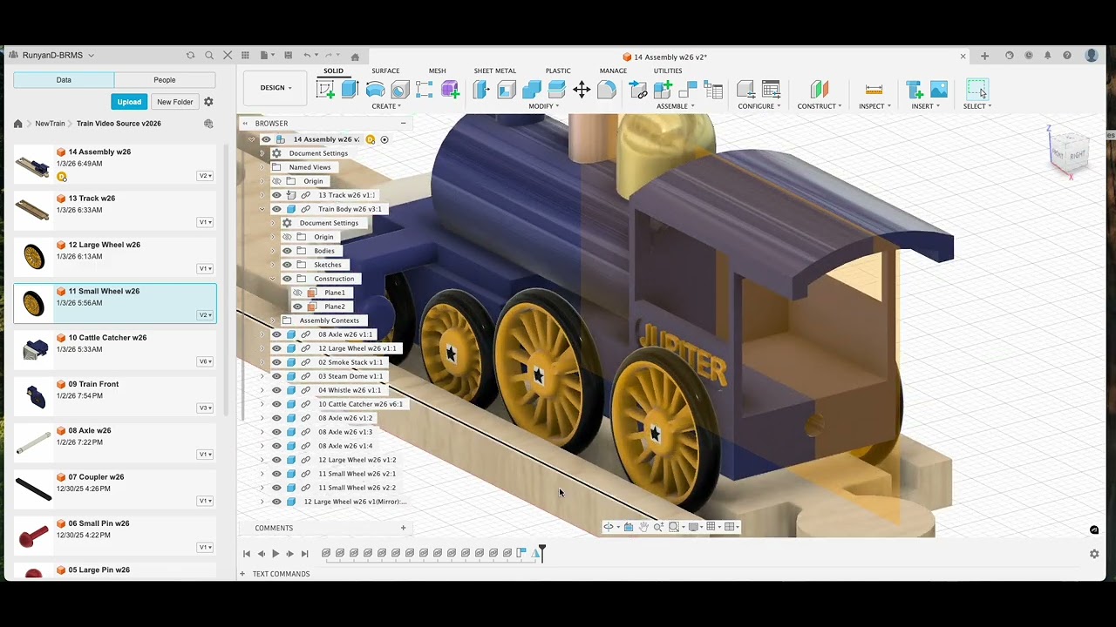Open notifications bell icon
This screenshot has height=627, width=1116.
click(1047, 56)
